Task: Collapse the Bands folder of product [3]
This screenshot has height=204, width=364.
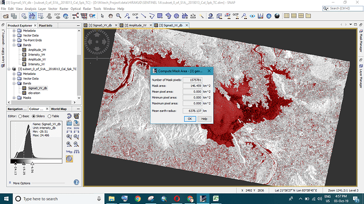Action: [x=14, y=83]
